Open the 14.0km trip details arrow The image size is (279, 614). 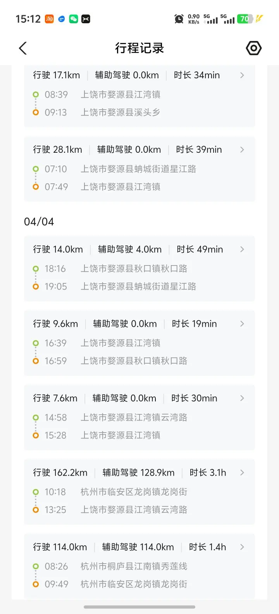tap(242, 249)
